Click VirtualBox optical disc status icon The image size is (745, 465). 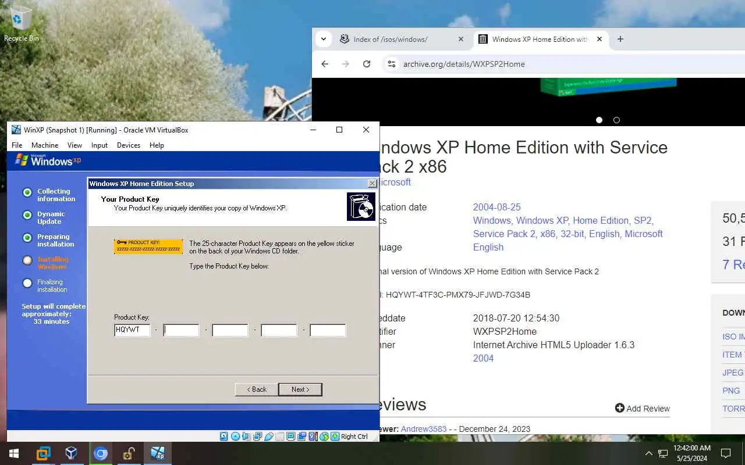[235, 437]
